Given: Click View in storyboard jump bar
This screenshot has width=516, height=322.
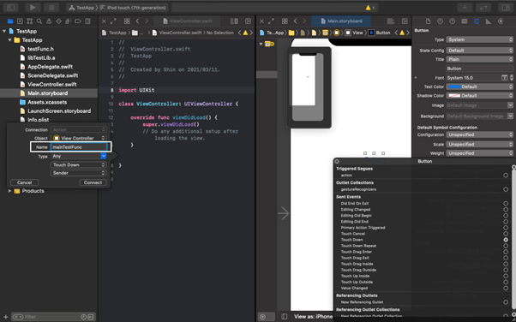Looking at the screenshot, I should pos(354,33).
